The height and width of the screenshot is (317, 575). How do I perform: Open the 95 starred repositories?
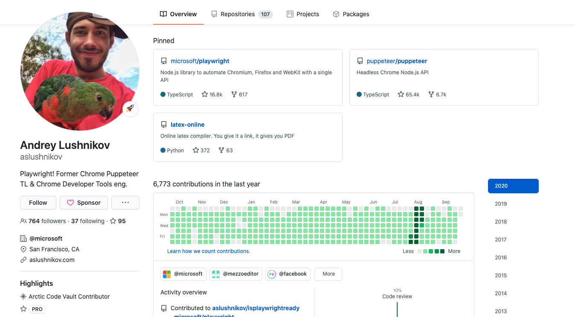click(x=118, y=221)
